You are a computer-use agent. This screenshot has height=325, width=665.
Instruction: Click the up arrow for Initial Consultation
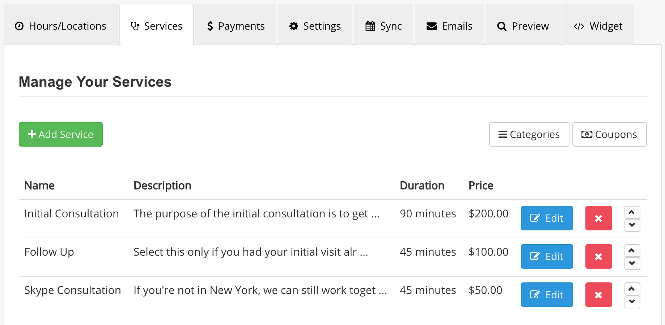pyautogui.click(x=632, y=212)
